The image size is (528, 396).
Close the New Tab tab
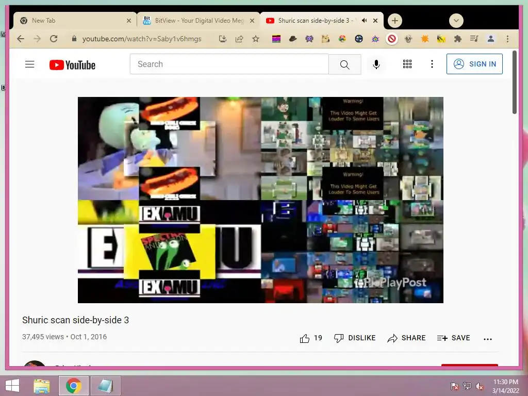click(128, 21)
